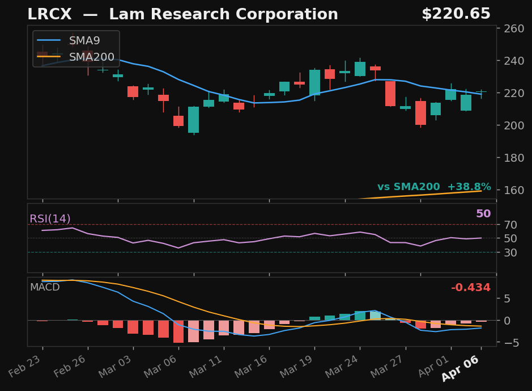
Task: Click the largest red MACD histogram bar
Action: coord(178,331)
